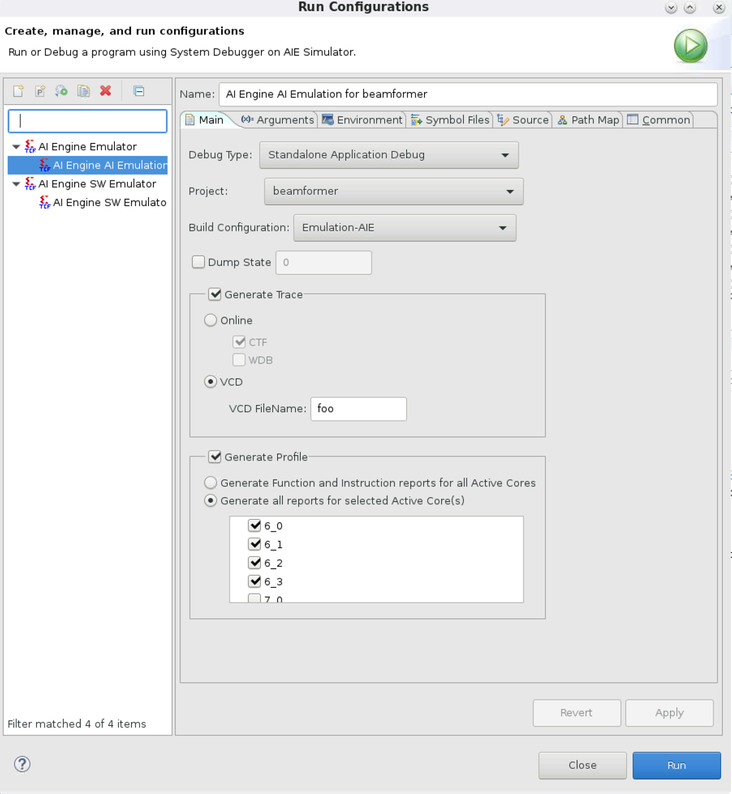This screenshot has width=732, height=794.
Task: Open the Build Configuration dropdown
Action: click(404, 228)
